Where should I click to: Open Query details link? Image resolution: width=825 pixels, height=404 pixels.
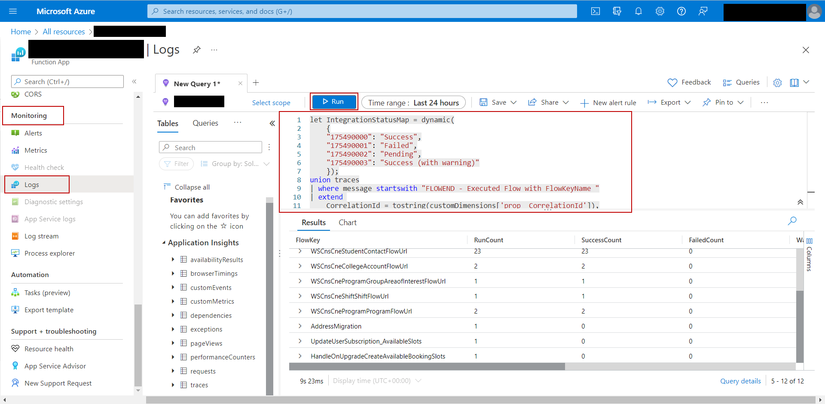pyautogui.click(x=740, y=381)
